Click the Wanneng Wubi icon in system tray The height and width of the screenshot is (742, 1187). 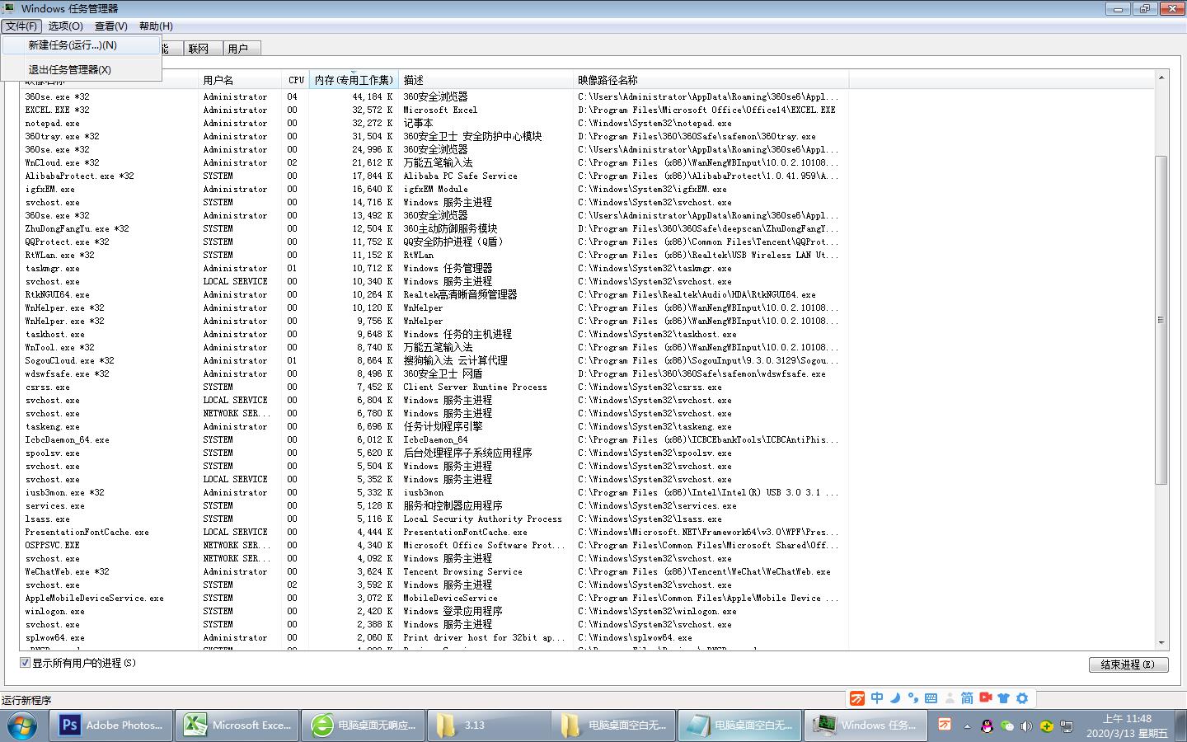(945, 725)
